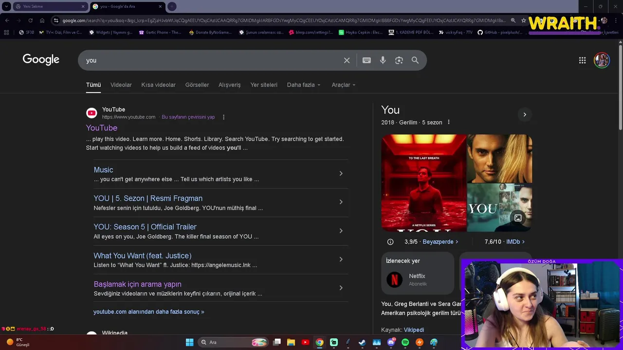Open the Chrome icon in the taskbar

[x=319, y=342]
